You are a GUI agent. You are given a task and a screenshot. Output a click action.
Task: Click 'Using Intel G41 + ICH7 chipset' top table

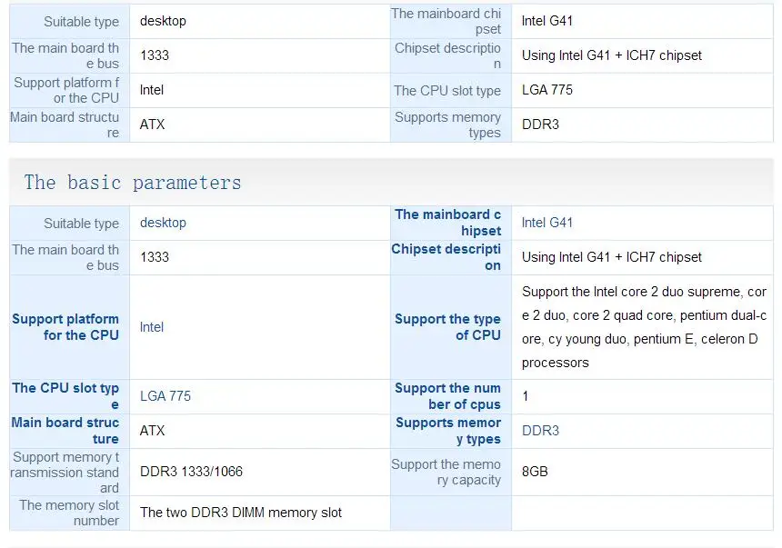(x=611, y=55)
